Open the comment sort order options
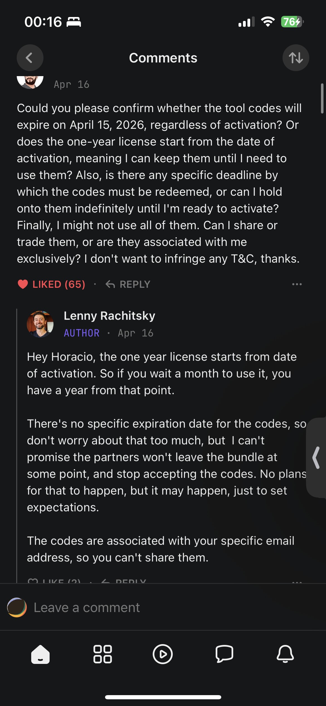The height and width of the screenshot is (706, 326). 296,58
